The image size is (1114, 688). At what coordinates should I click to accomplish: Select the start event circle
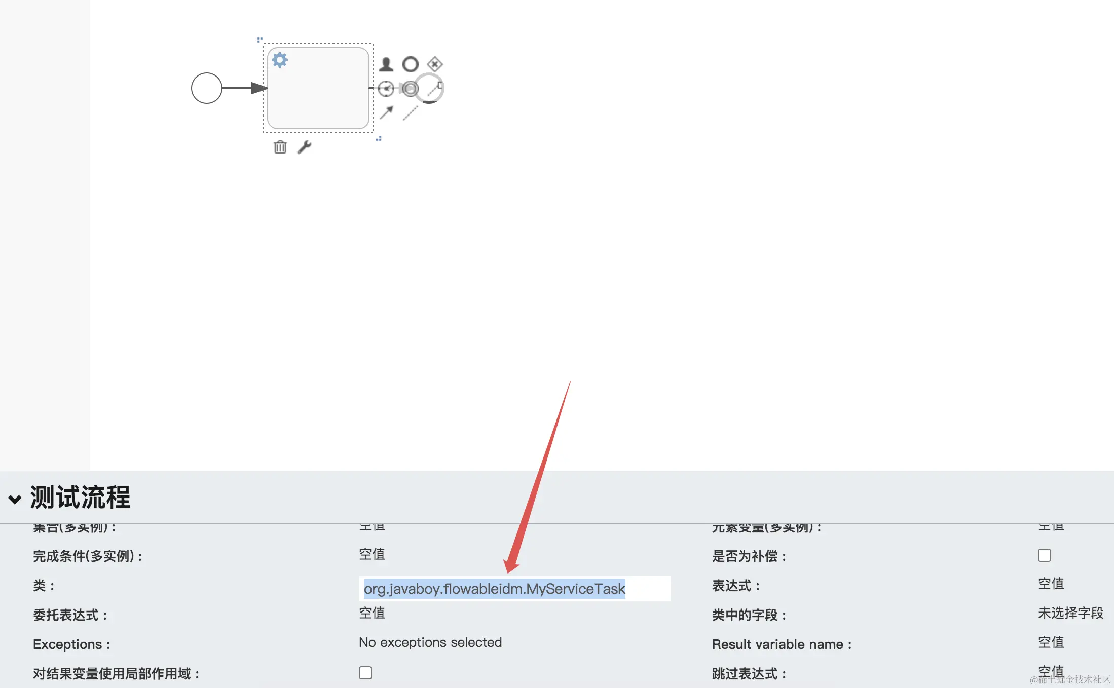[x=207, y=88]
